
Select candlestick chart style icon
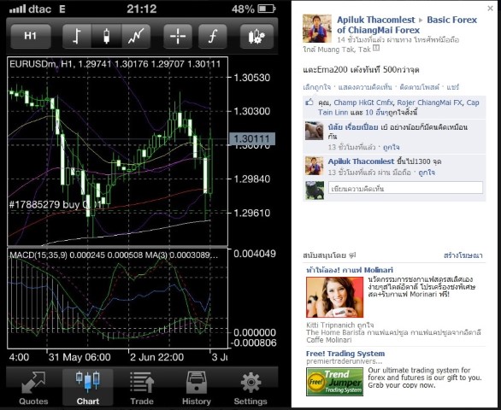click(x=107, y=36)
